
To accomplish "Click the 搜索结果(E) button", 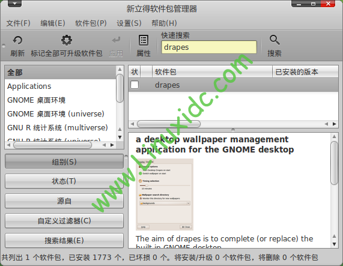I will [x=64, y=240].
